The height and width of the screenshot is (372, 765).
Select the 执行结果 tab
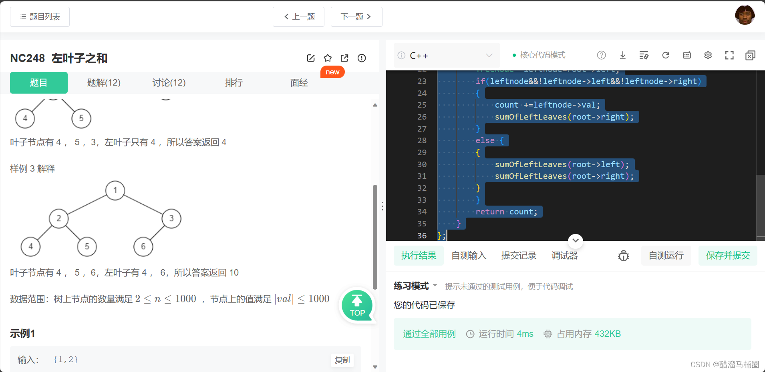coord(419,256)
